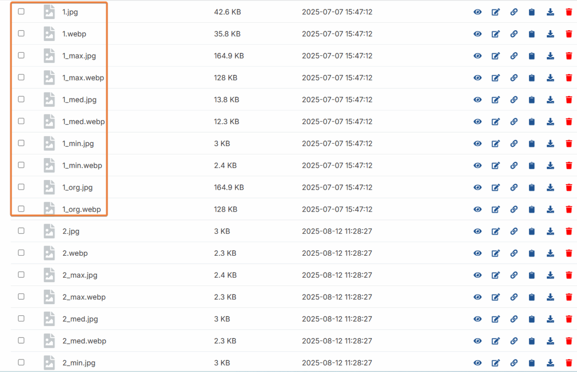Download the 1_med.jpg file
The width and height of the screenshot is (577, 372).
coord(550,100)
